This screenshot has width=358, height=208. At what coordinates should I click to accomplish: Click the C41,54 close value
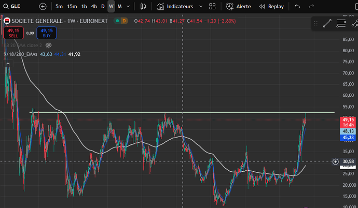pos(194,21)
